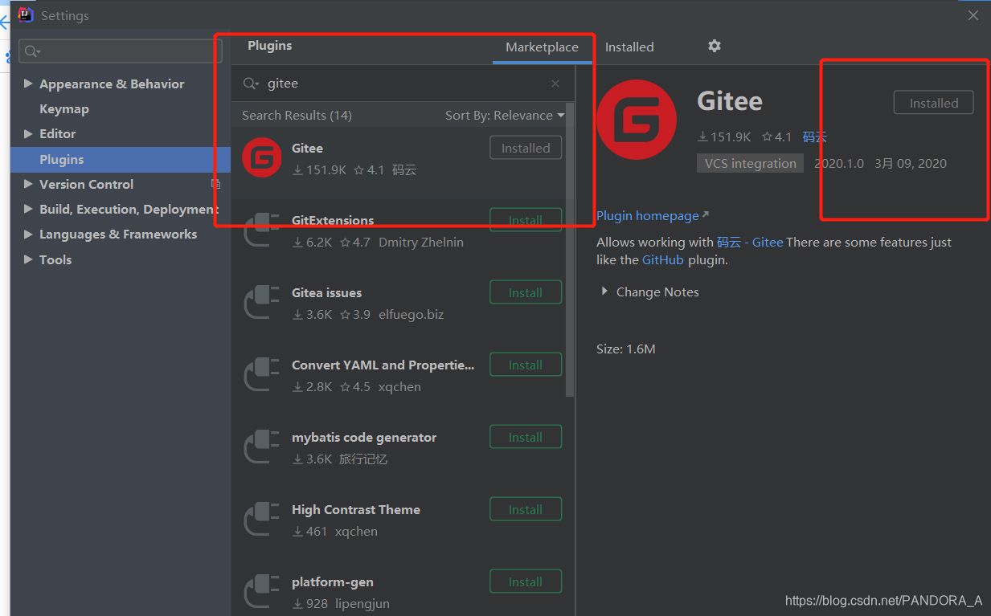Open the Sort By Relevance dropdown
This screenshot has height=616, width=991.
click(x=505, y=115)
